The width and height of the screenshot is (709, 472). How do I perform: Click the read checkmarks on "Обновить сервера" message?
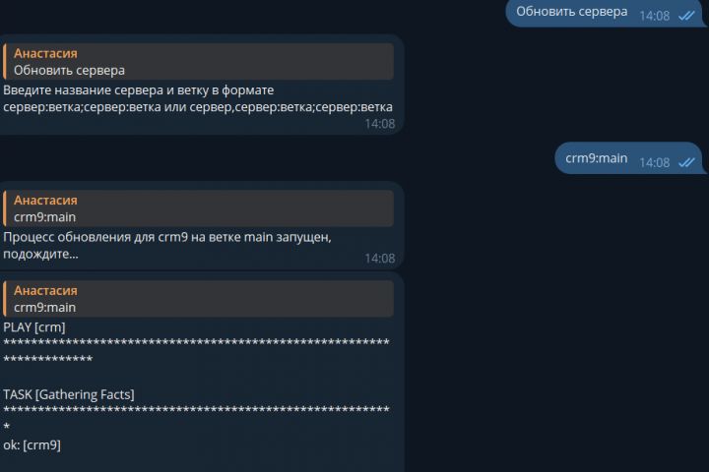[686, 16]
